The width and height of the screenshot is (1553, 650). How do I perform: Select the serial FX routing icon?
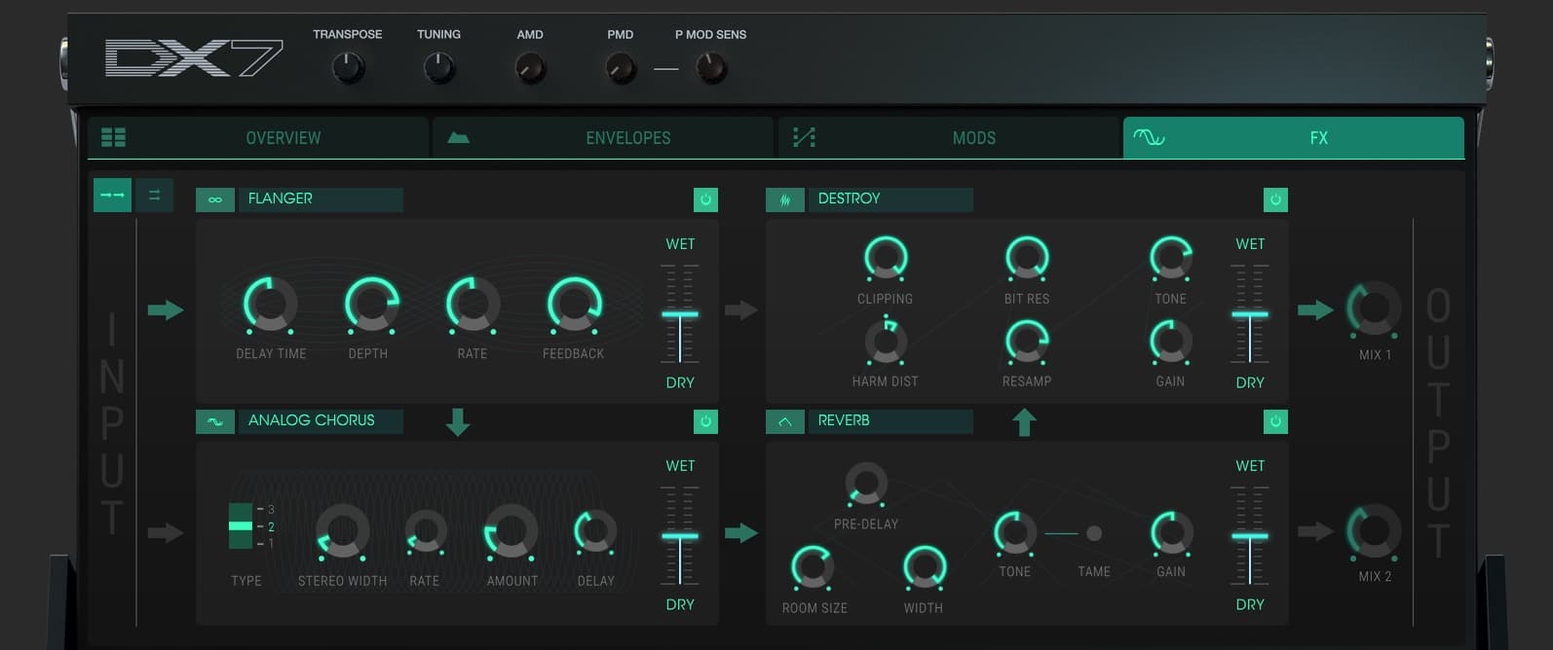coord(113,195)
